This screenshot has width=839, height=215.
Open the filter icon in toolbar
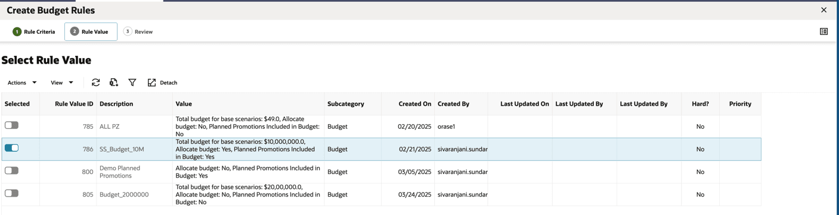click(132, 83)
